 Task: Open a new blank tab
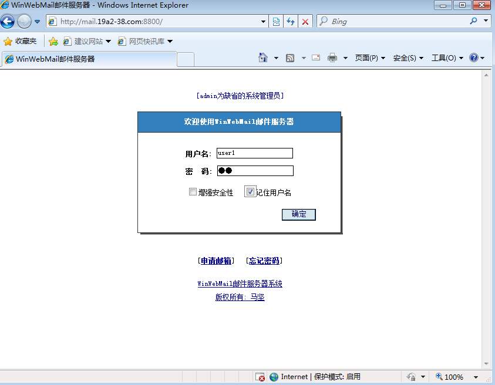click(x=186, y=59)
